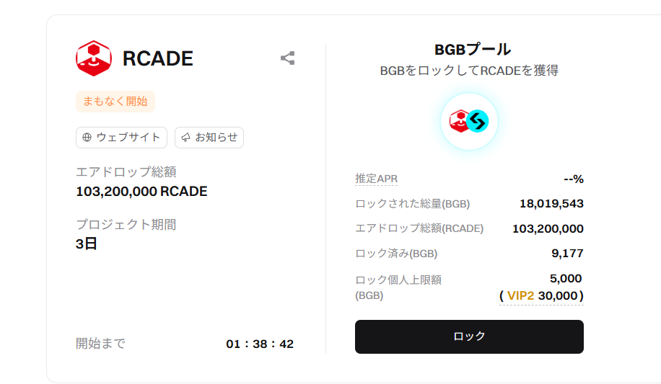The image size is (661, 384).
Task: Click the globe icon in ウェブサイト button
Action: tap(87, 138)
